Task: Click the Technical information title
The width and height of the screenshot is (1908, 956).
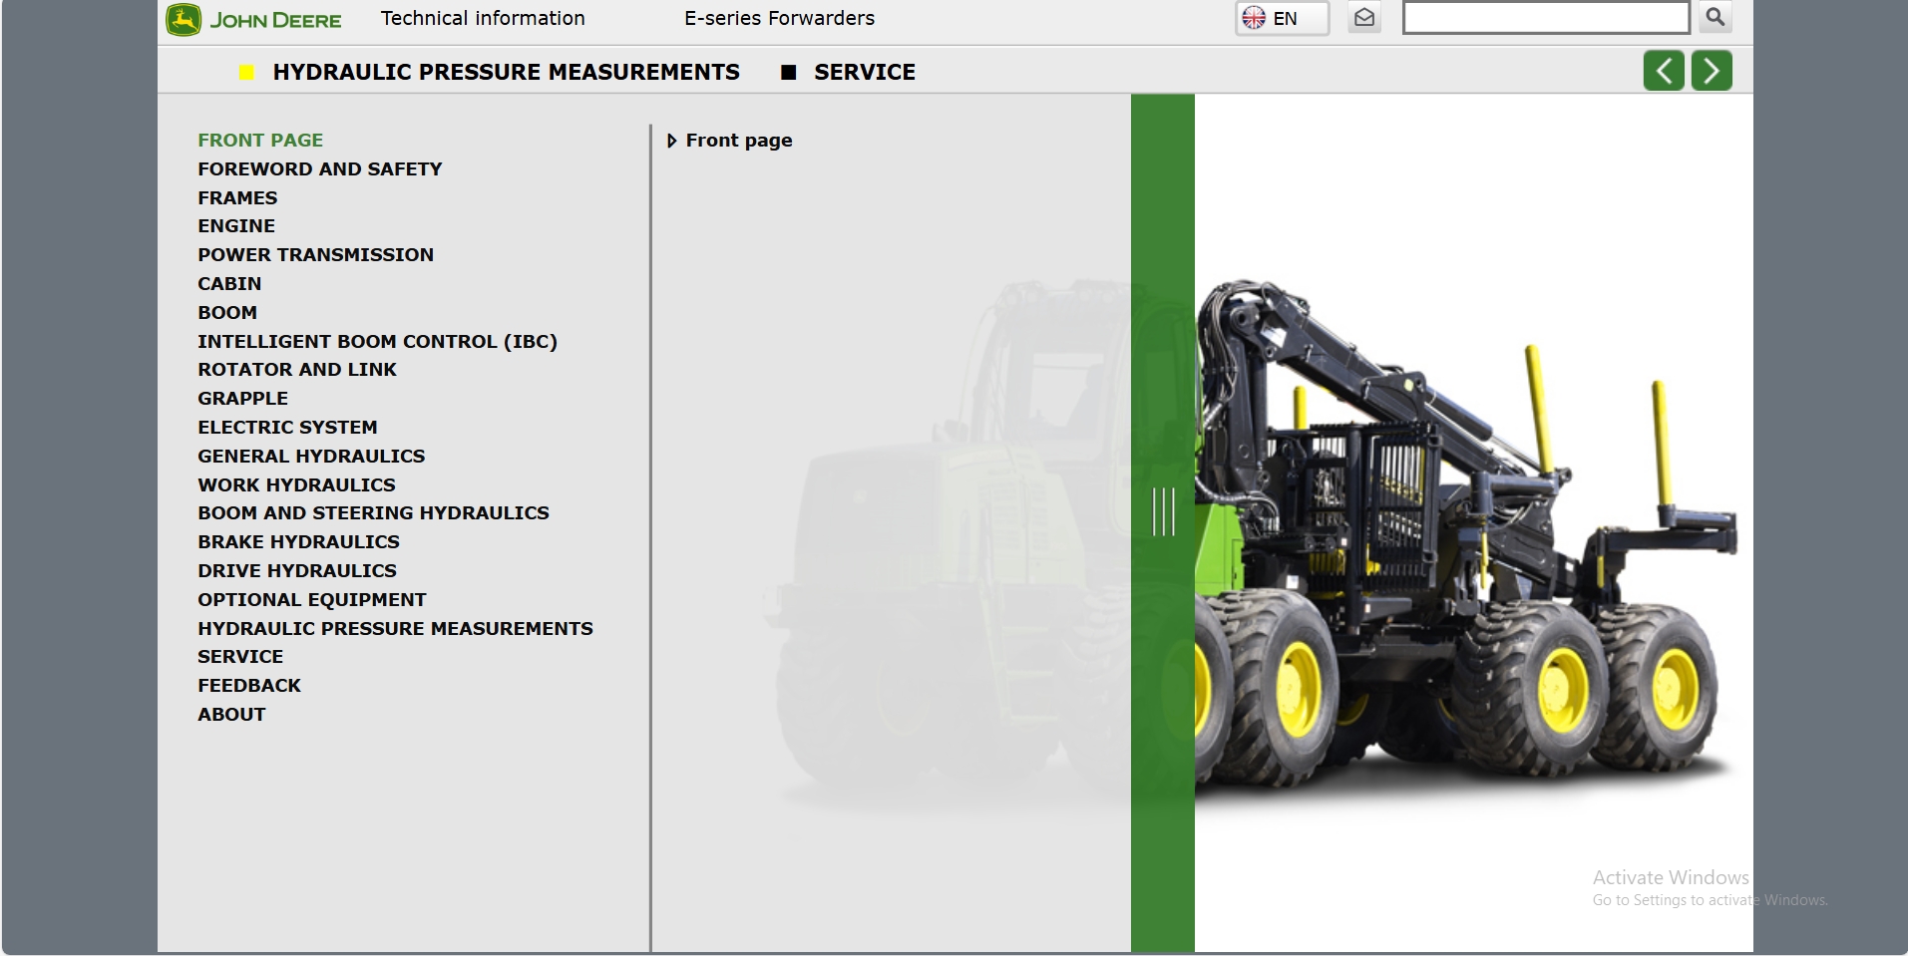Action: point(483,18)
